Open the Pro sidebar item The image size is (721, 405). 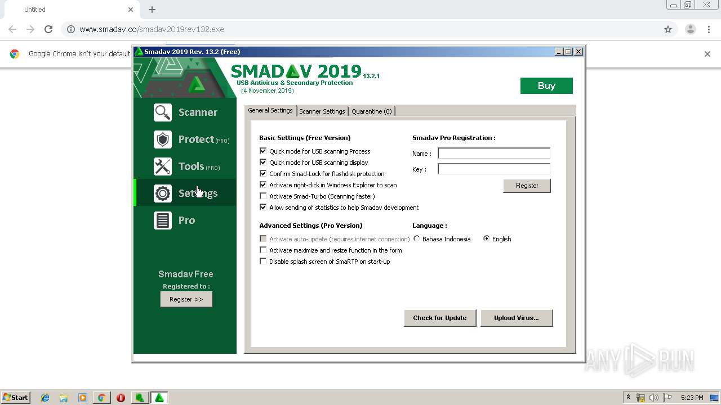coord(185,220)
